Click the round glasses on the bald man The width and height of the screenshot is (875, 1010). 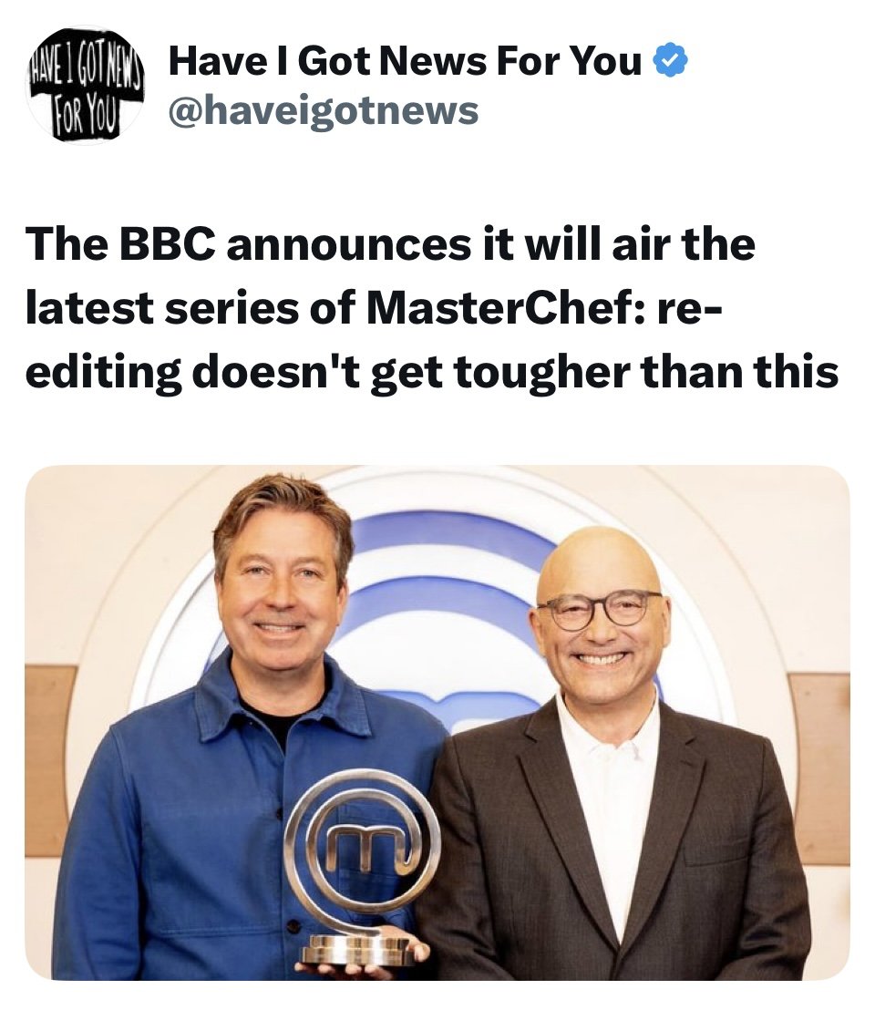tap(600, 610)
